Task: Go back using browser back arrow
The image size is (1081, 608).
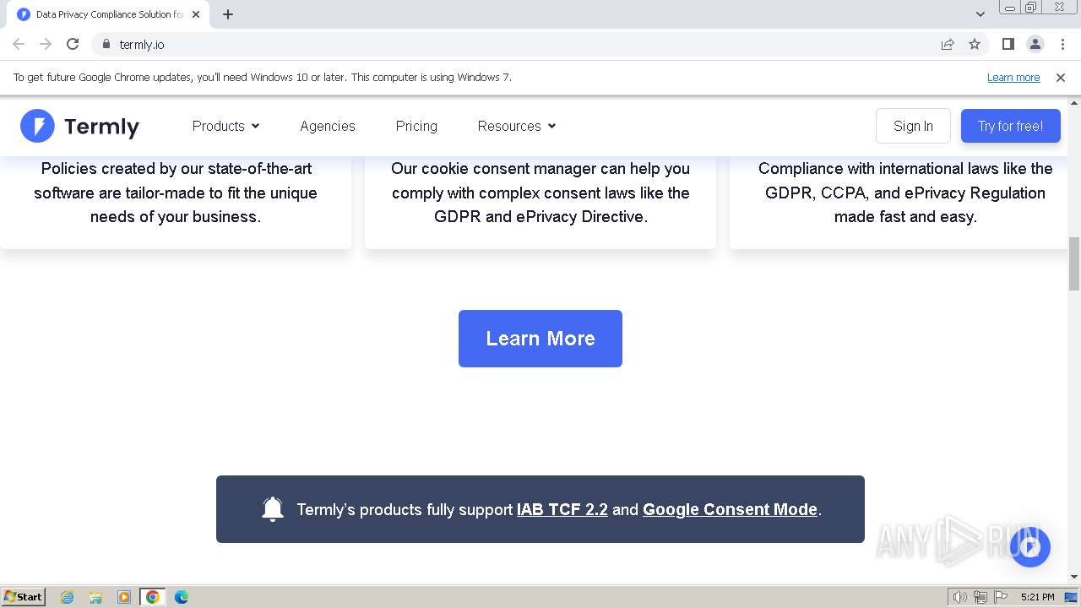Action: pyautogui.click(x=19, y=44)
